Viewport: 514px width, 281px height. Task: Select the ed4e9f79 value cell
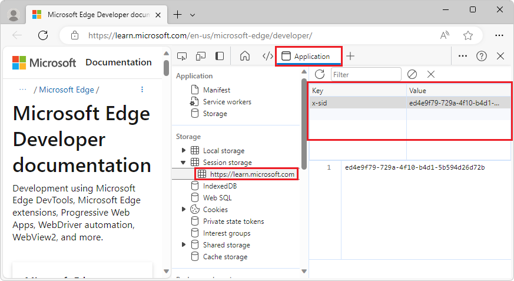459,103
